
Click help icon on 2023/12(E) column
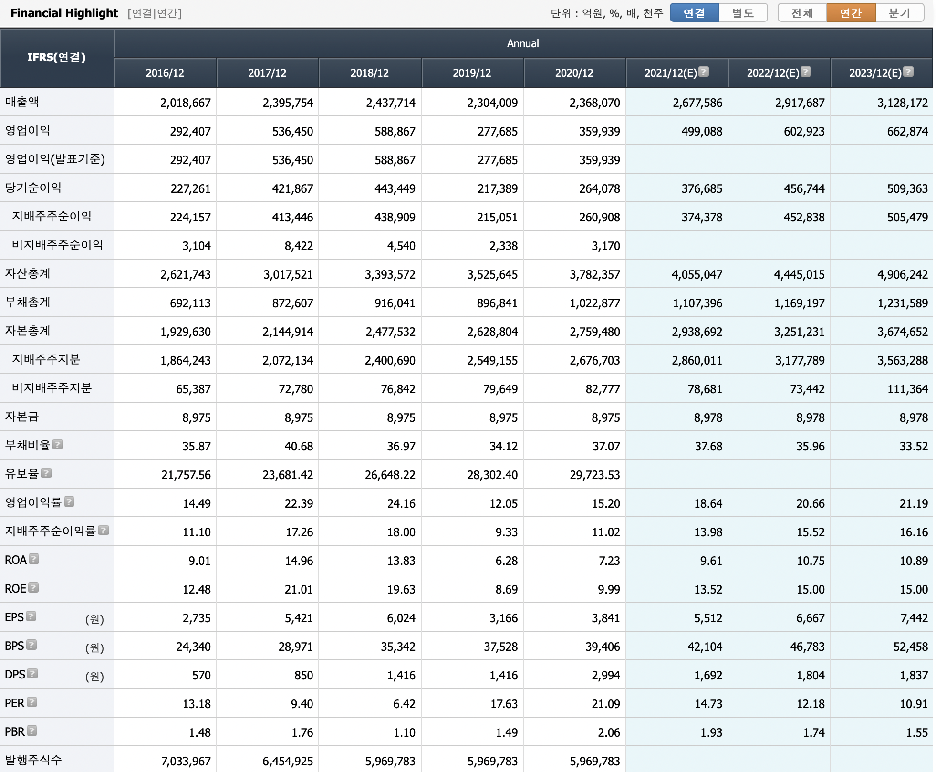pyautogui.click(x=908, y=72)
